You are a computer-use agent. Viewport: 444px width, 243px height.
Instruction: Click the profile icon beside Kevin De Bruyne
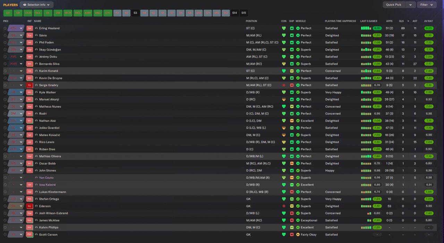click(x=36, y=78)
